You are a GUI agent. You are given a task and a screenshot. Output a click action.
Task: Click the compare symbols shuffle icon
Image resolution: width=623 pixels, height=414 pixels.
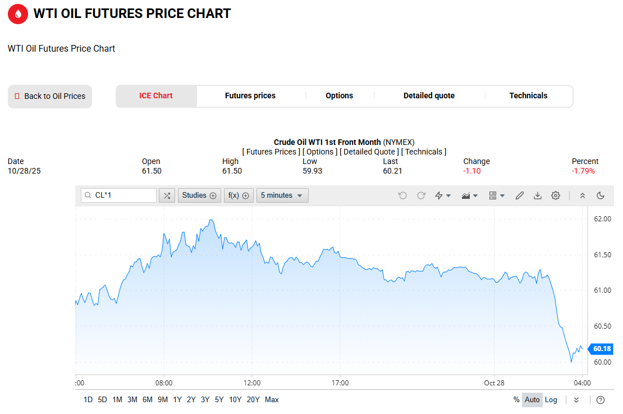coord(167,195)
